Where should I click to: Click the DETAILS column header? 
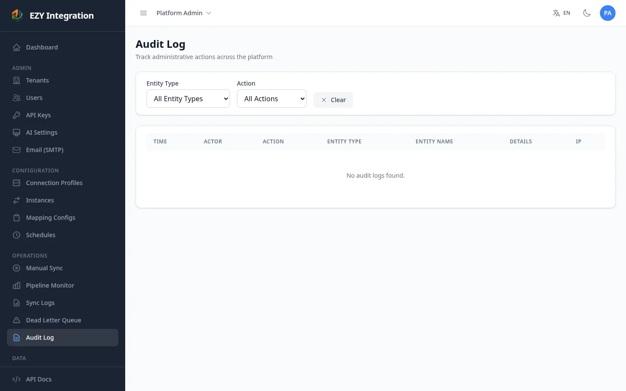[521, 142]
